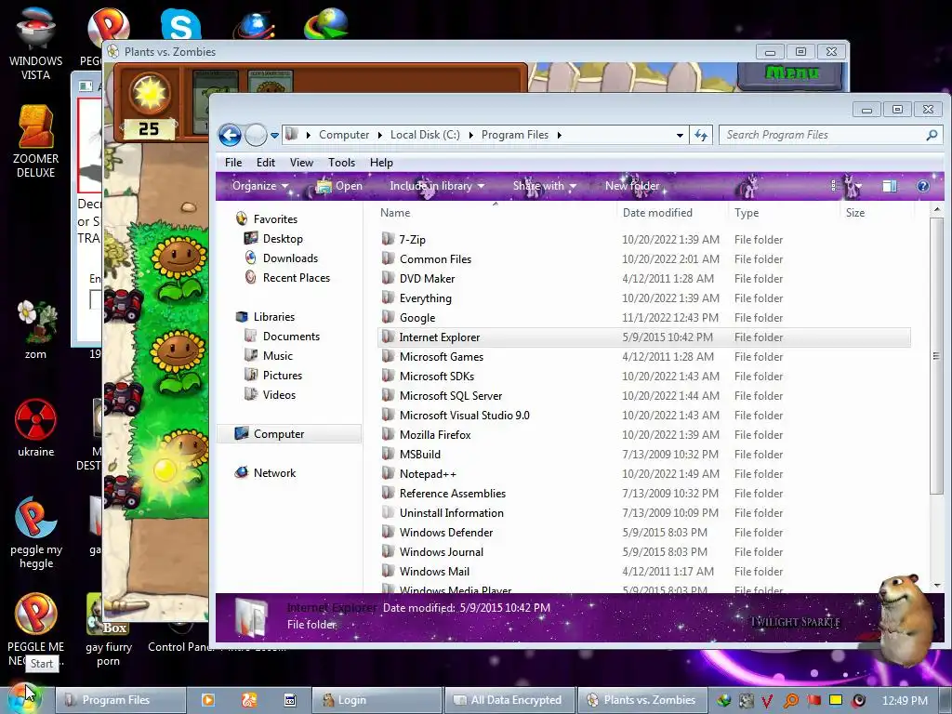Expand the arrow after Program Files in address bar
Viewport: 952px width, 714px height.
click(559, 135)
